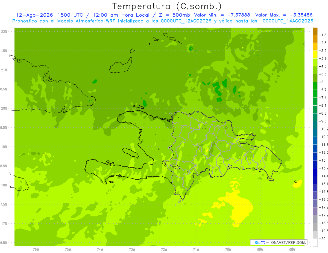Click the '73W' longitude label
Screen dimensions: 328x253
(x=132, y=249)
